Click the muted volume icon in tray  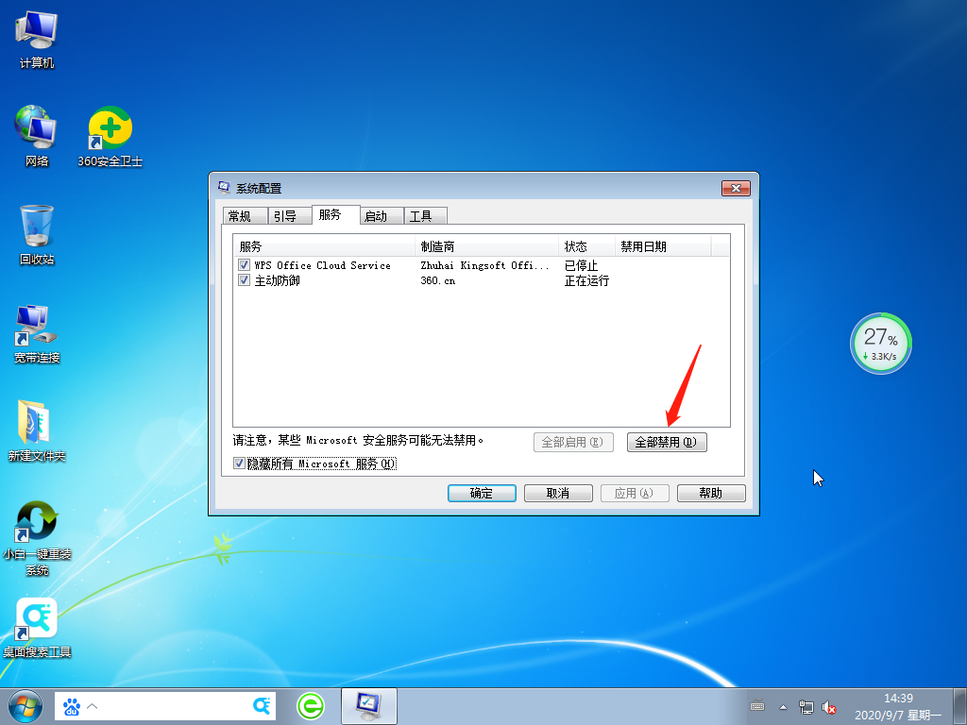829,706
